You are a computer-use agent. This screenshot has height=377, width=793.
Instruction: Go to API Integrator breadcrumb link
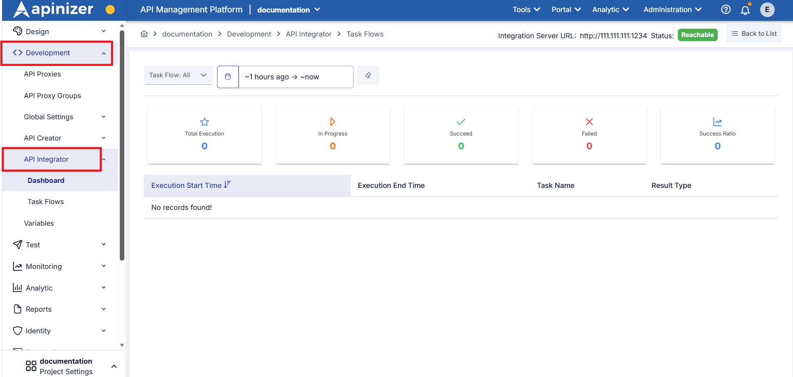coord(309,34)
